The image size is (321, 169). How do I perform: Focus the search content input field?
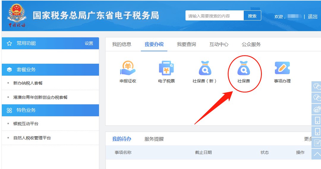[215, 16]
